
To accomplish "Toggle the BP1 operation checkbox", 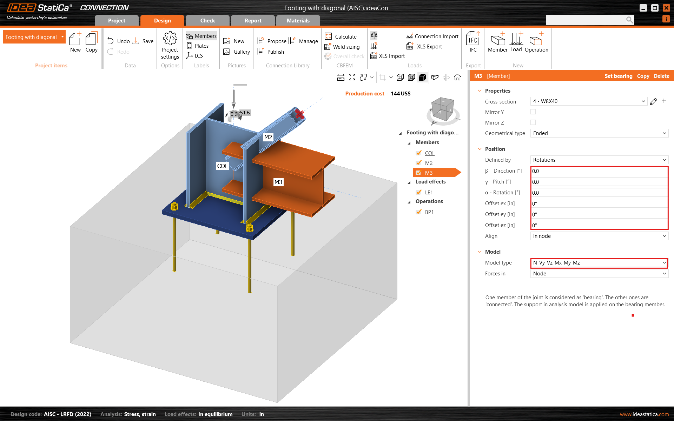I will [x=418, y=212].
